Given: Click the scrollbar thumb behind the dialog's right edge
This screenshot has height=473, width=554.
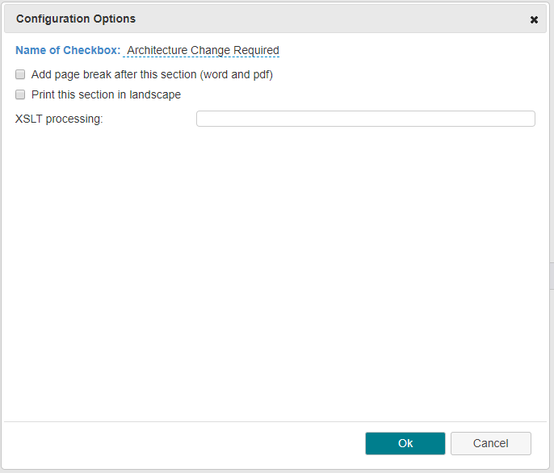Looking at the screenshot, I should pos(552,276).
